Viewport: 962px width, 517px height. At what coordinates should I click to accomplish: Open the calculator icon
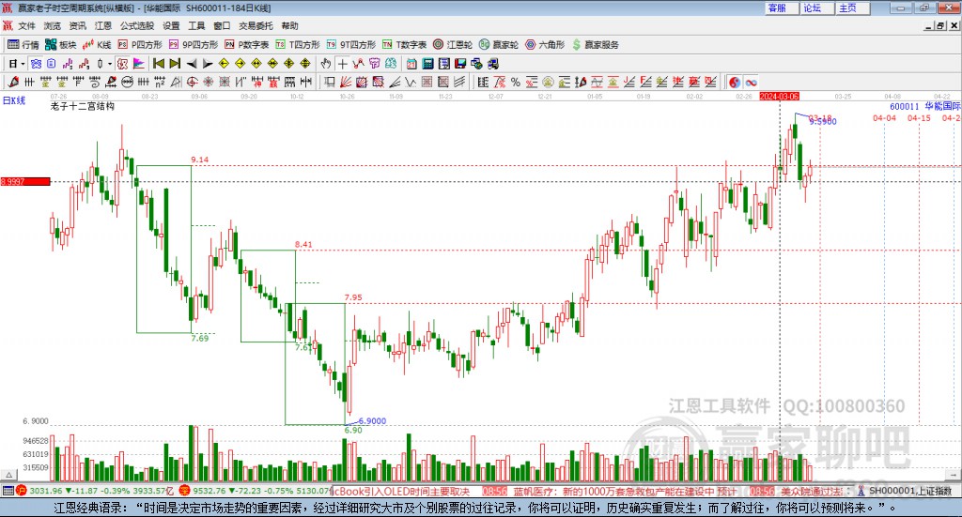click(428, 64)
